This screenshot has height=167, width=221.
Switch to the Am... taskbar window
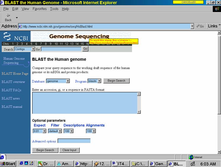[x=65, y=164]
